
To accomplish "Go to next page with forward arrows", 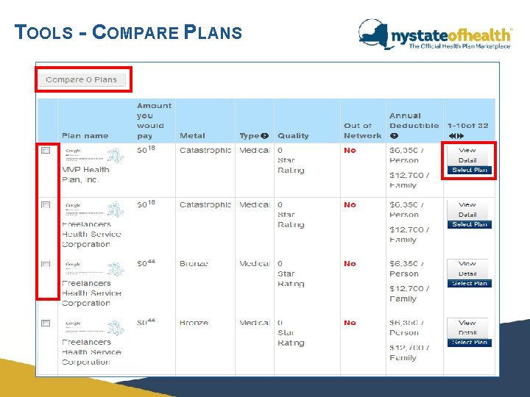I will tap(460, 136).
